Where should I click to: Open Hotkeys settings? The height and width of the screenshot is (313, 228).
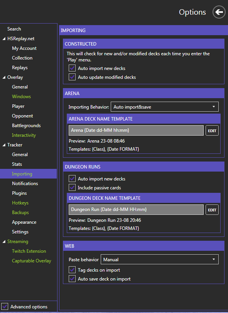click(x=20, y=203)
